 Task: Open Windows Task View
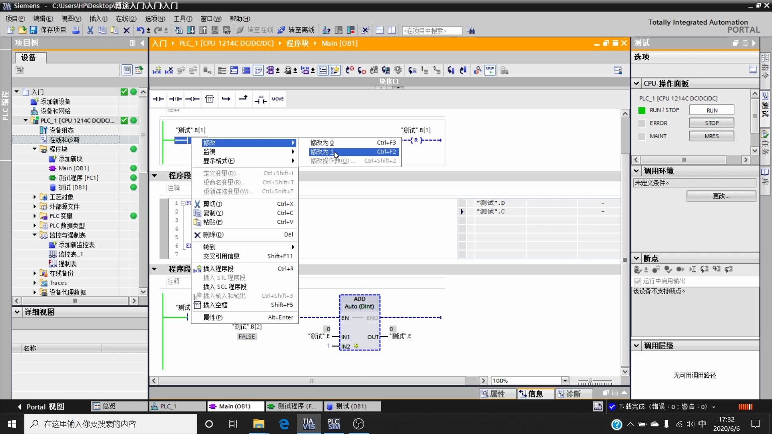[233, 424]
